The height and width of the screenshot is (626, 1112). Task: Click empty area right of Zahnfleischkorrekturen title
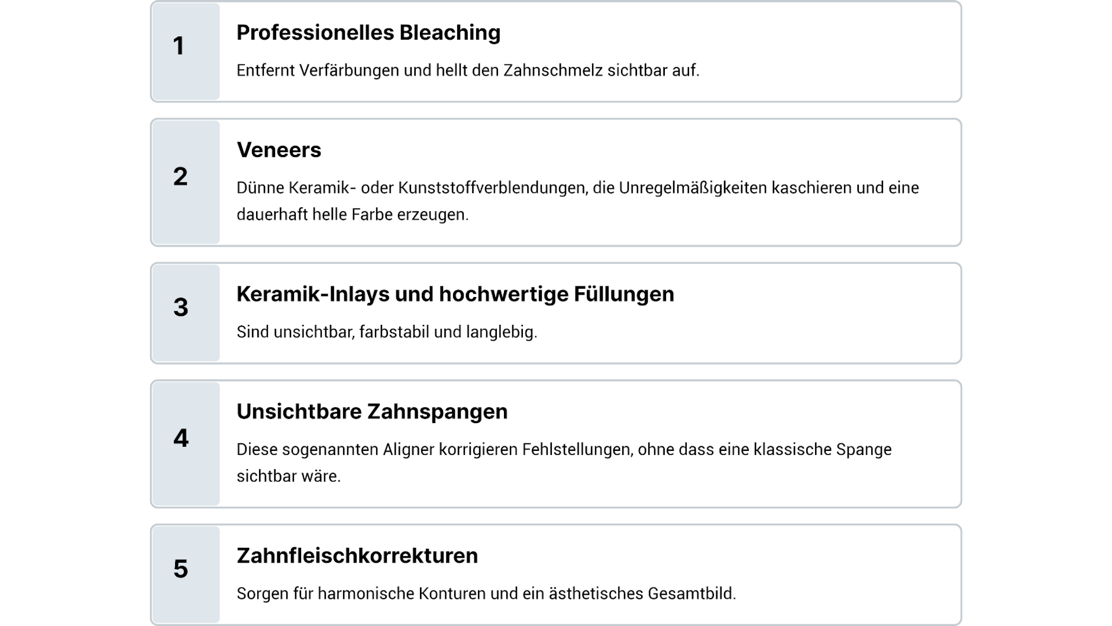(x=710, y=556)
